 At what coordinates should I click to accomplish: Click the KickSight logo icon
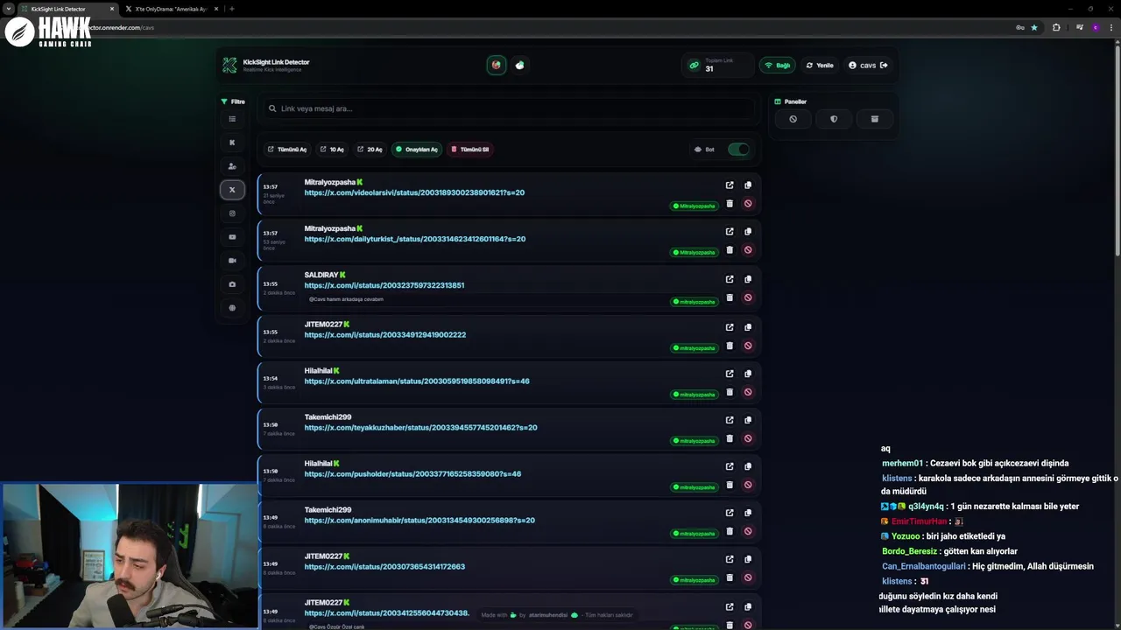pos(229,66)
